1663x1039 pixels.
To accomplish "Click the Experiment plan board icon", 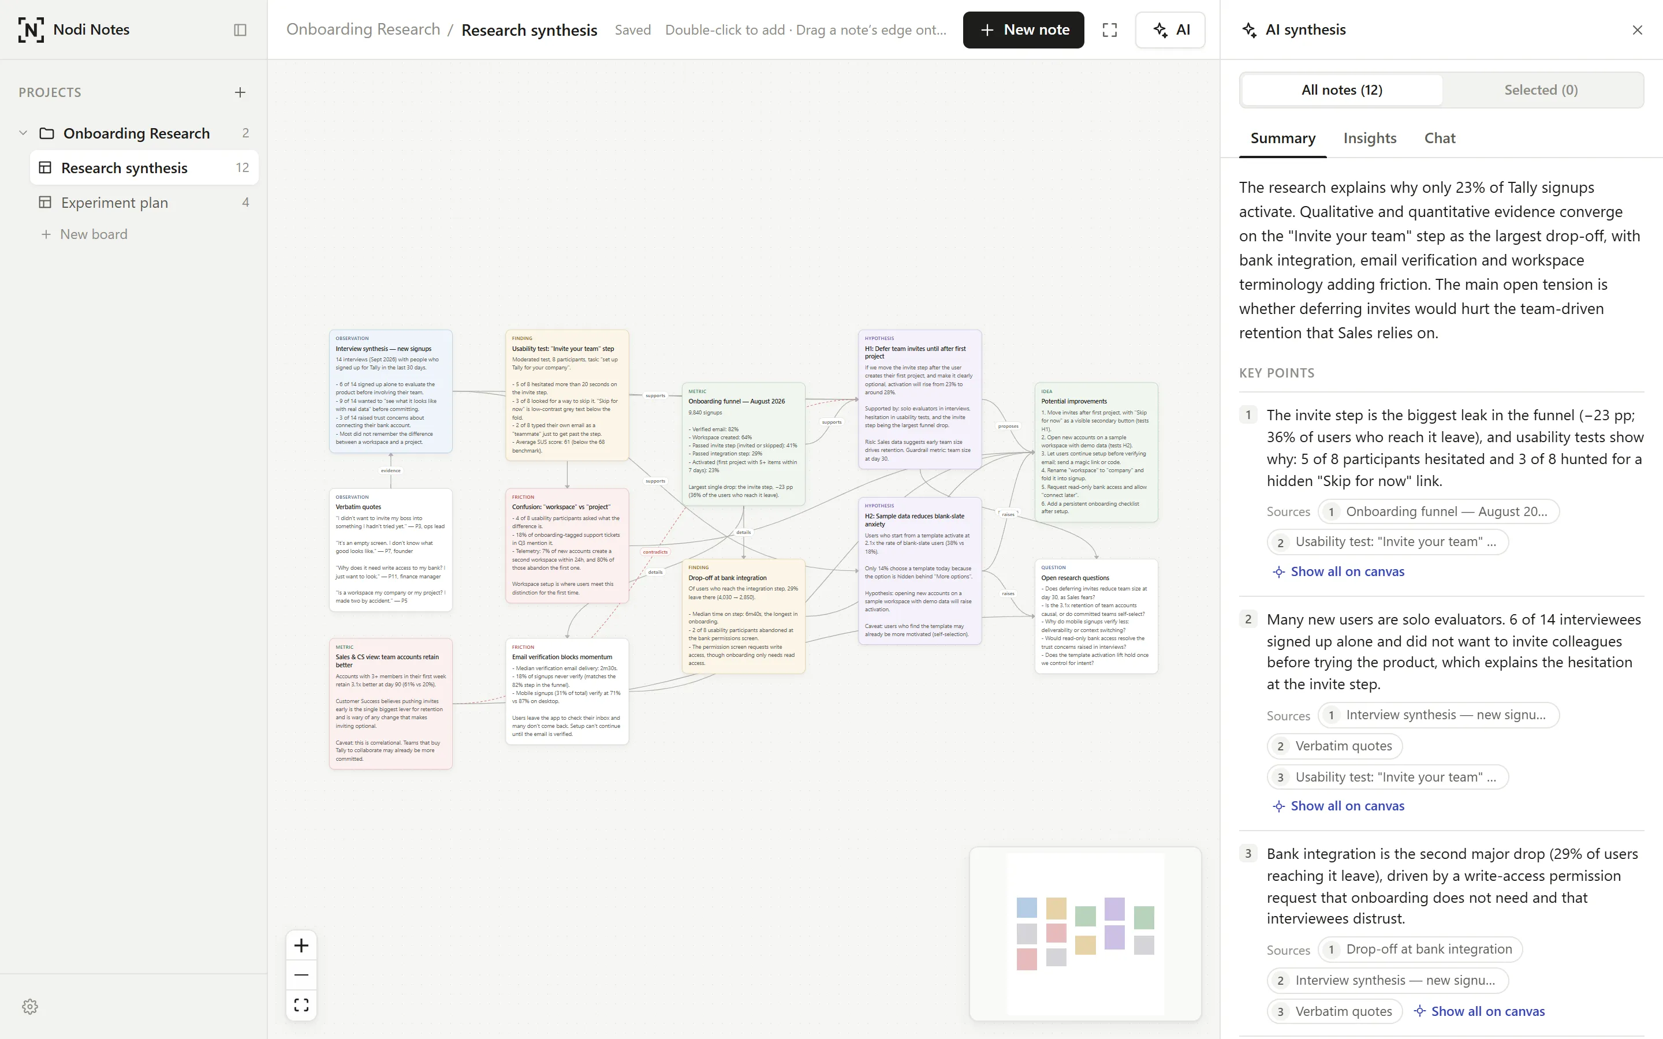I will (x=46, y=202).
